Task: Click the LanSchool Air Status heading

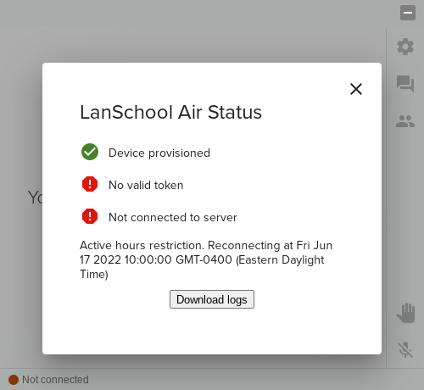Action: point(171,112)
